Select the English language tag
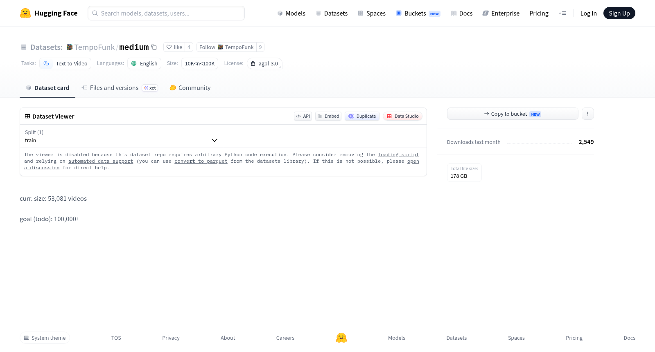Viewport: 655px width, 352px height. [x=144, y=63]
